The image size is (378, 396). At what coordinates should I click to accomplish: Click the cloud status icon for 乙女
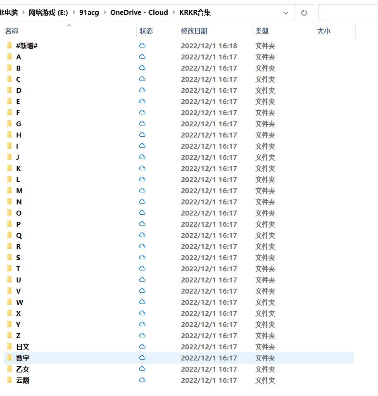coord(143,369)
